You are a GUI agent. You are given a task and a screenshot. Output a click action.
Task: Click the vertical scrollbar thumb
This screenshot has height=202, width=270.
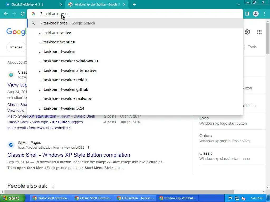268,39
